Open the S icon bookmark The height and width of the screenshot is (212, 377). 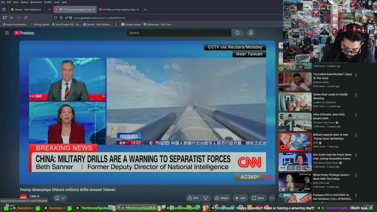tap(116, 24)
